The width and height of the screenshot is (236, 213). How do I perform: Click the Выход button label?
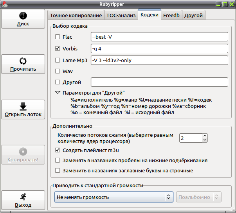tap(23, 205)
